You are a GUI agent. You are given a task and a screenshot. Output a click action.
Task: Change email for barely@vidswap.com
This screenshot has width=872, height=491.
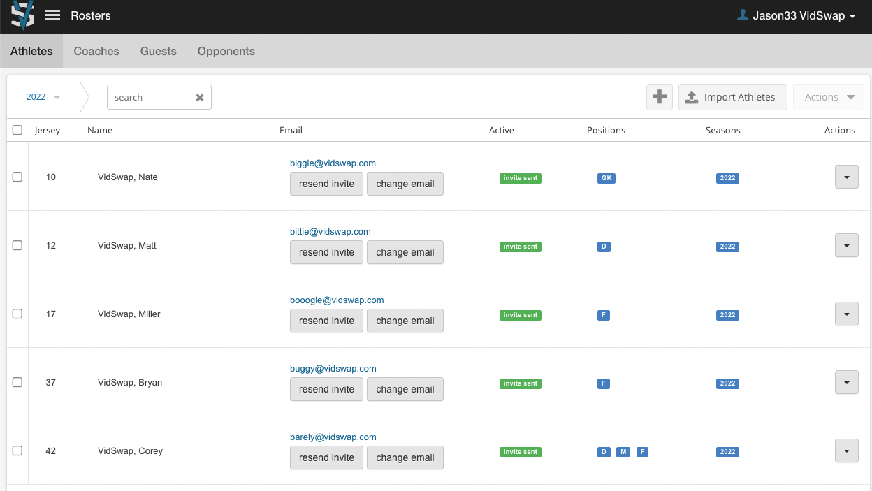coord(405,457)
